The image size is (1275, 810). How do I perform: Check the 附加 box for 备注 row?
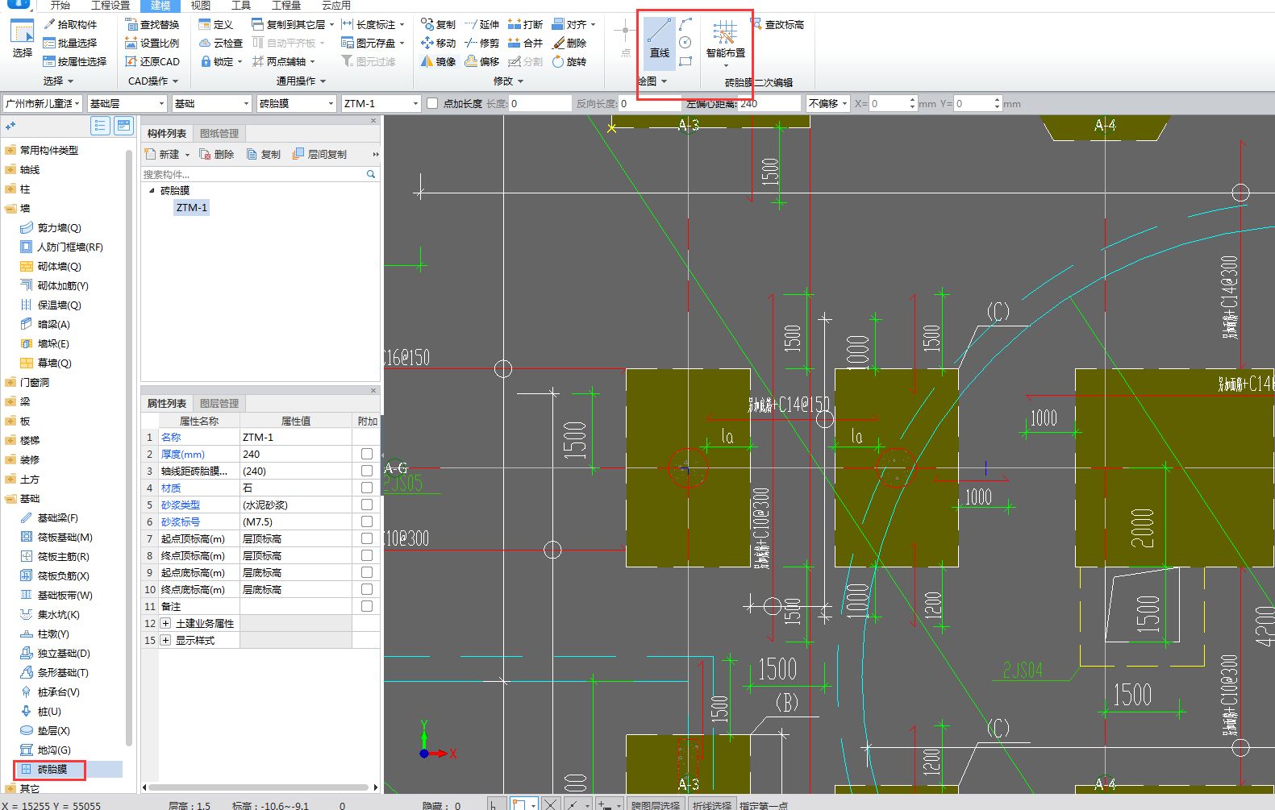[x=367, y=606]
